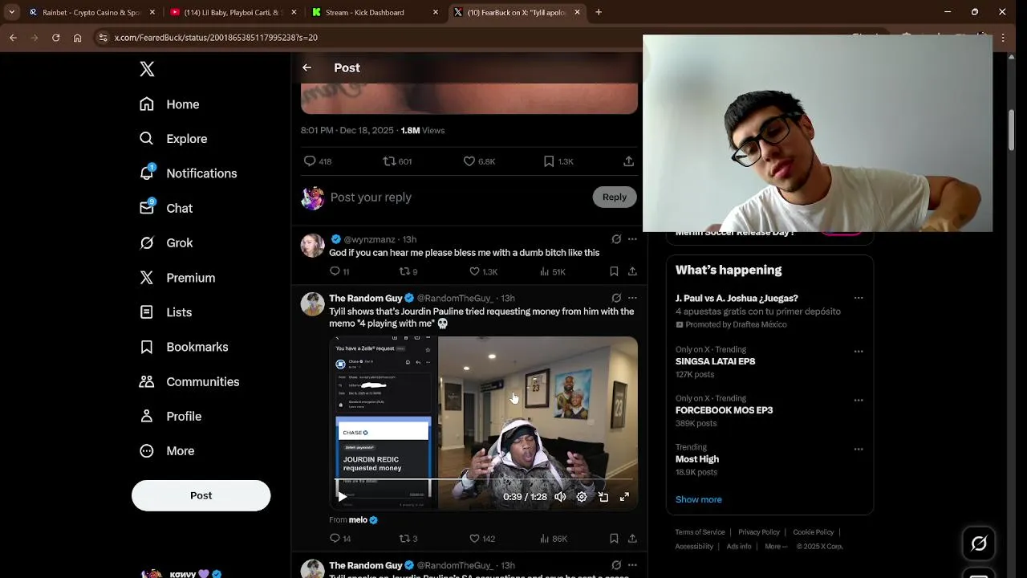This screenshot has width=1027, height=578.
Task: Share the main post via share icon
Action: 628,161
